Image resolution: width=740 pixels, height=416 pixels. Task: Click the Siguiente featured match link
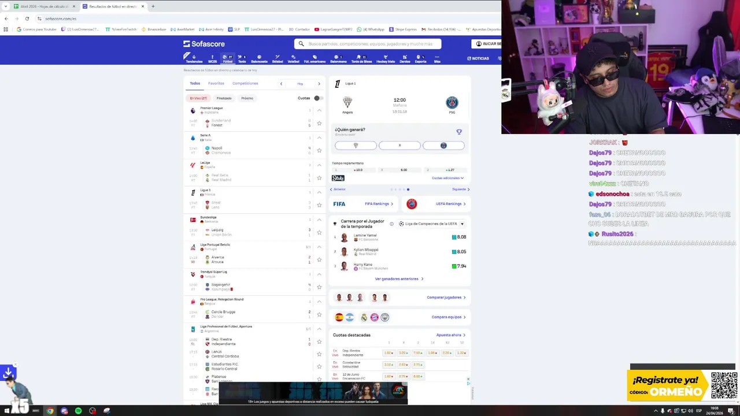(x=461, y=189)
